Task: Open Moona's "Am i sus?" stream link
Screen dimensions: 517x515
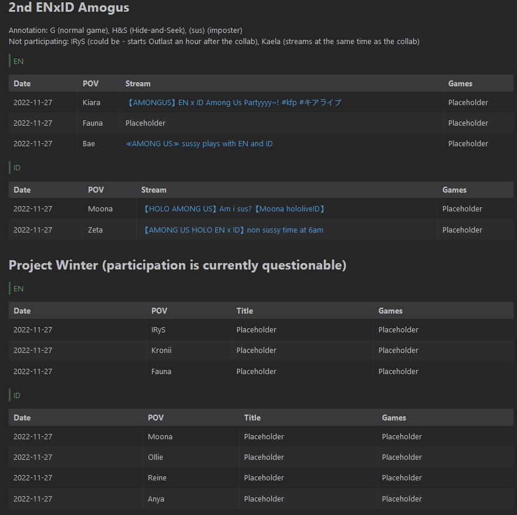Action: point(234,208)
